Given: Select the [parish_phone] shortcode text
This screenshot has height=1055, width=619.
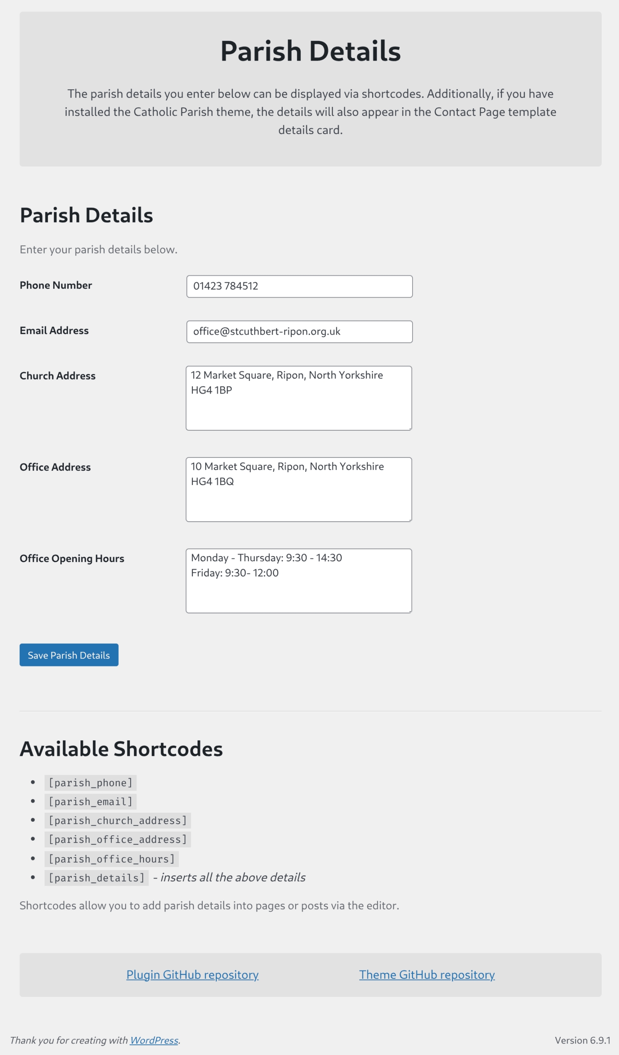Looking at the screenshot, I should point(89,783).
